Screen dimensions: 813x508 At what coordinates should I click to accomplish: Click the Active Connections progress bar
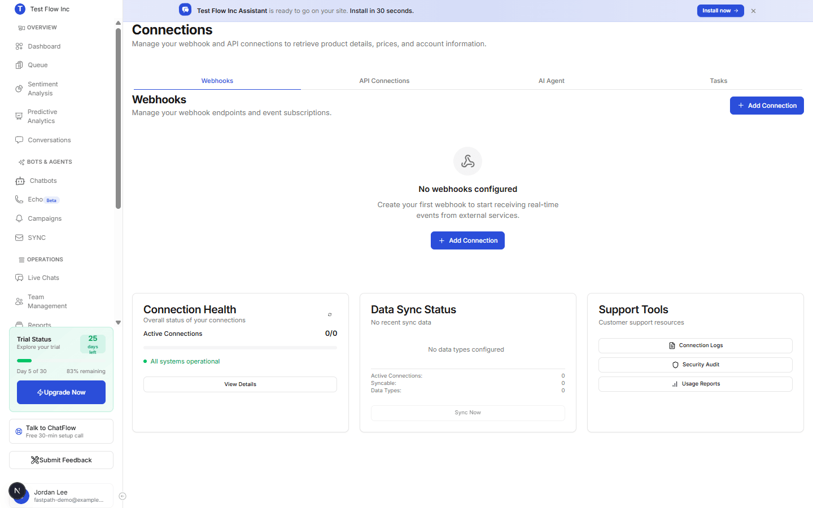pos(240,348)
